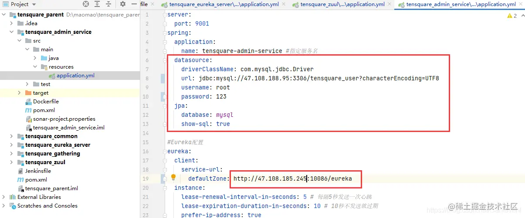
Task: Select Jenkinsfile in the project tree
Action: click(38, 171)
